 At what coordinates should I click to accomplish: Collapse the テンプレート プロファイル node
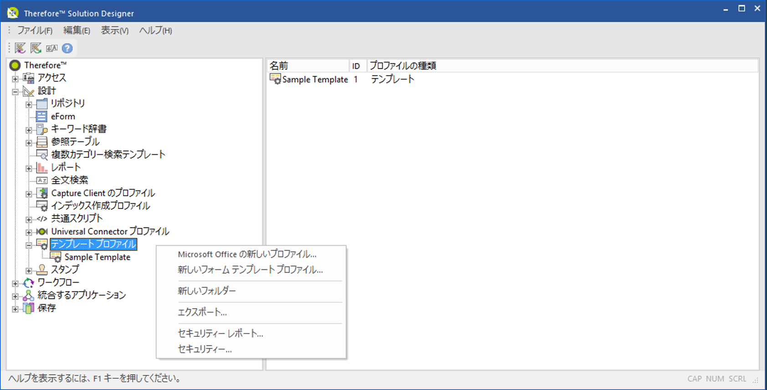coord(29,245)
